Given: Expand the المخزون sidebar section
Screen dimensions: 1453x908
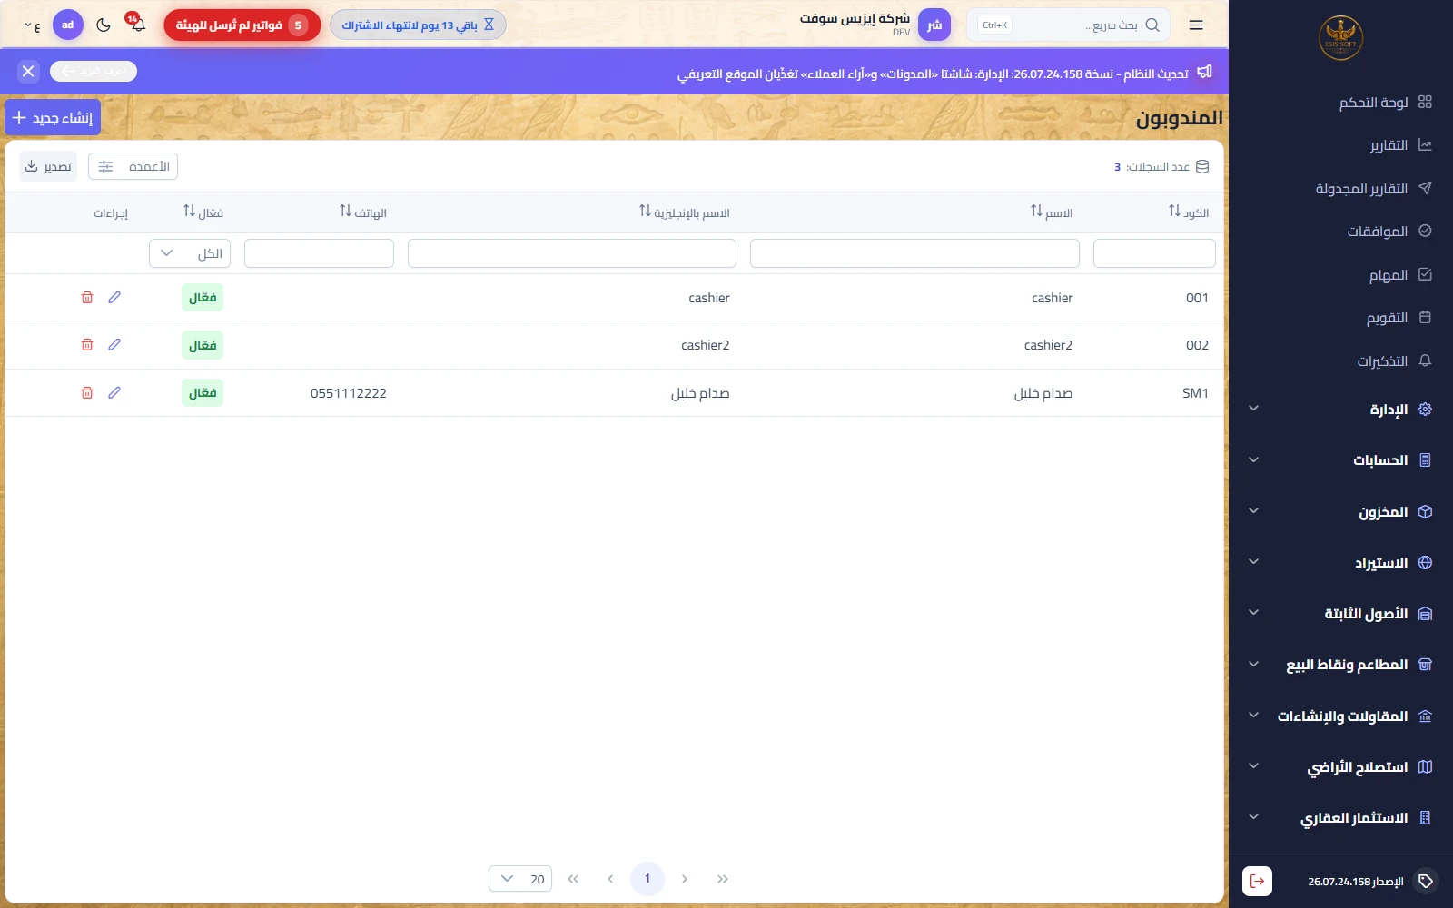Looking at the screenshot, I should (x=1340, y=512).
